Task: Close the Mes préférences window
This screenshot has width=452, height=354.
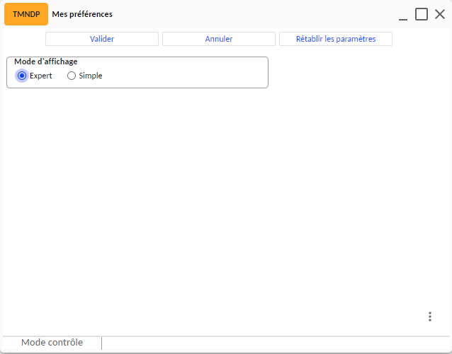Action: coord(440,14)
